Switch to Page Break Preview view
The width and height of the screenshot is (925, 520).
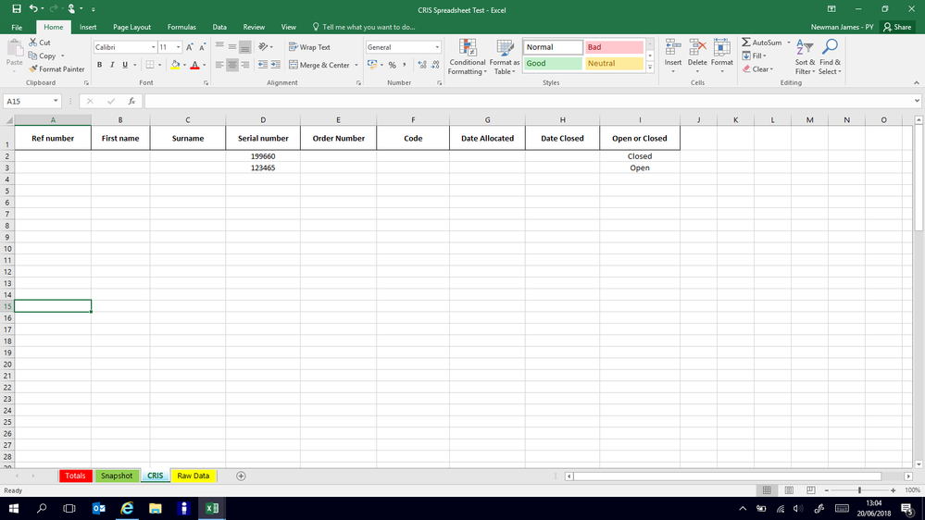tap(811, 490)
